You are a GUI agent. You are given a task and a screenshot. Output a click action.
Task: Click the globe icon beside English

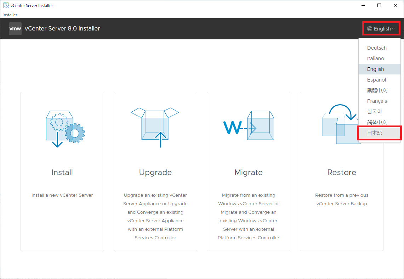click(369, 29)
